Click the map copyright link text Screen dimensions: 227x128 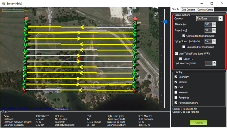point(35,108)
